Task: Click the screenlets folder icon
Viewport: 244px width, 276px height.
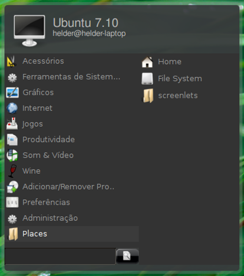Action: point(148,96)
